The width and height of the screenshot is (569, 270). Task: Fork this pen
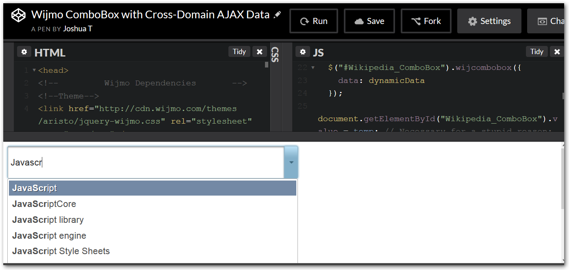(x=426, y=21)
